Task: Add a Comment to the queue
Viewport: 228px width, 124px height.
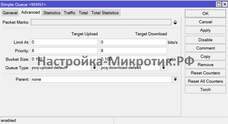Action: (205, 48)
